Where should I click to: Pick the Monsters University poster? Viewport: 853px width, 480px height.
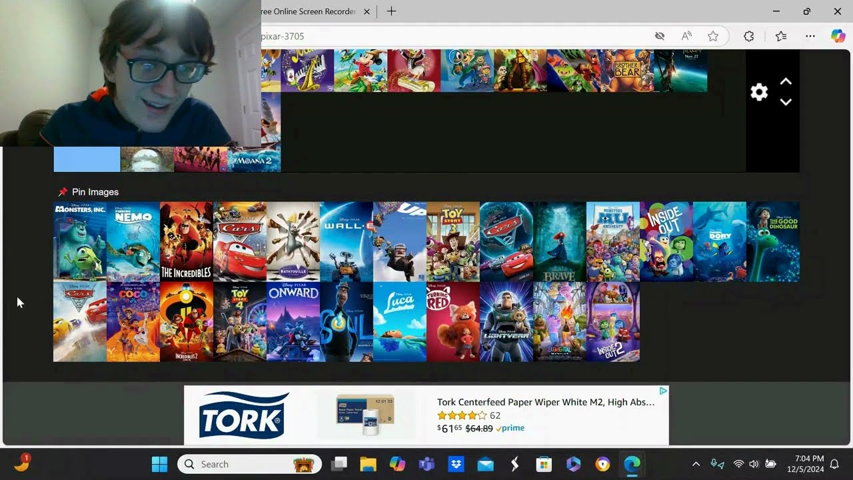[613, 242]
